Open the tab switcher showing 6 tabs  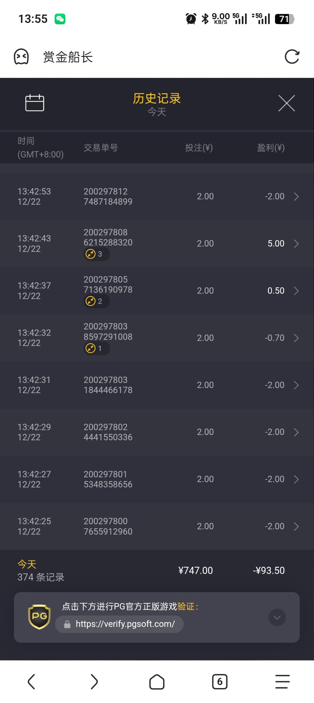point(220,682)
